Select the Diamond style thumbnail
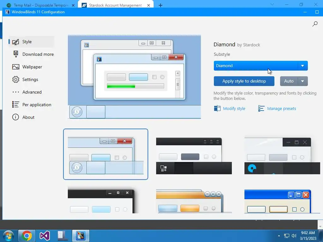Viewport: 323px width, 242px height. pyautogui.click(x=105, y=154)
